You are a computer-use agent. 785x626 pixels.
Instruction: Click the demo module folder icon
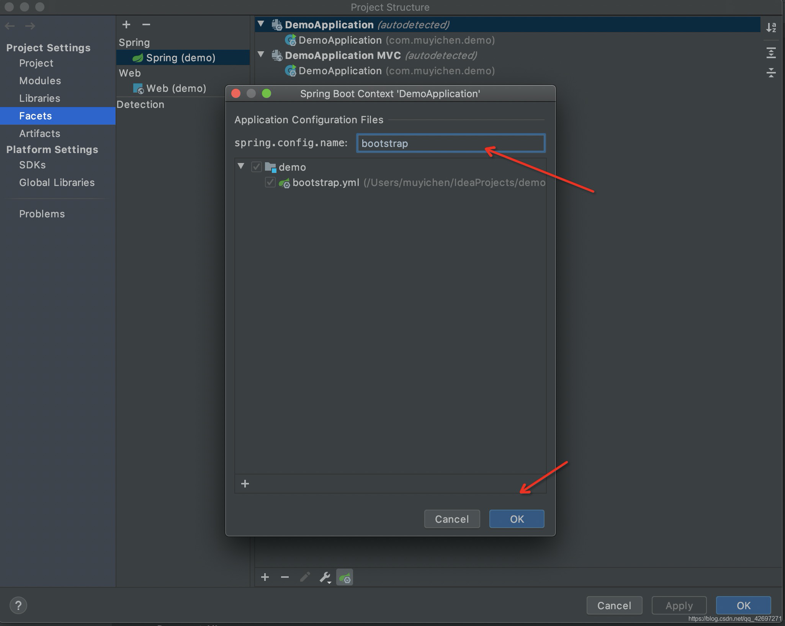tap(271, 167)
